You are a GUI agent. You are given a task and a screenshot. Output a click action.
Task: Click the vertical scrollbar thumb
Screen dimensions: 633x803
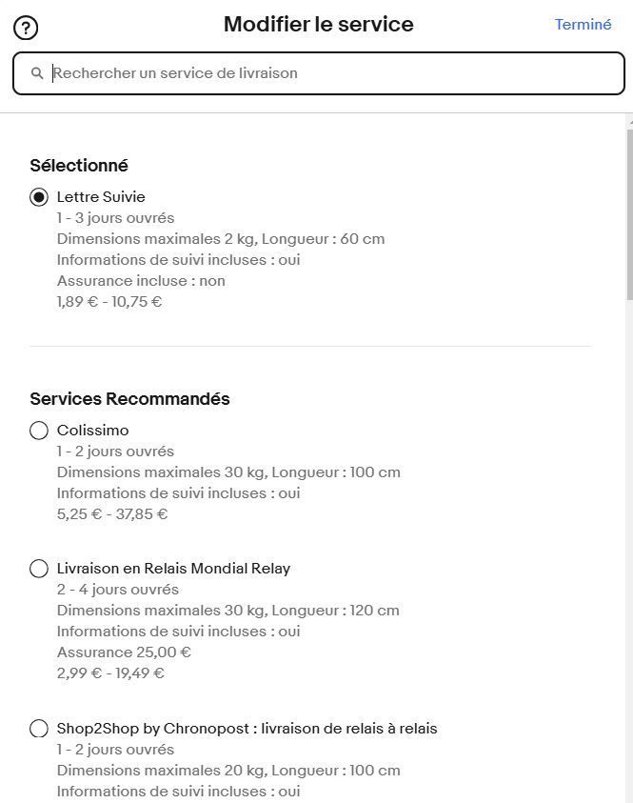coord(628,214)
